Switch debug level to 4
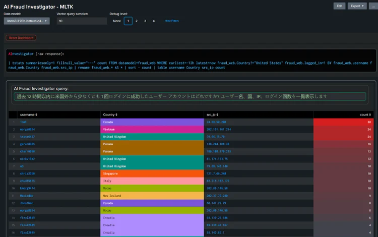The image size is (378, 237). click(x=154, y=21)
